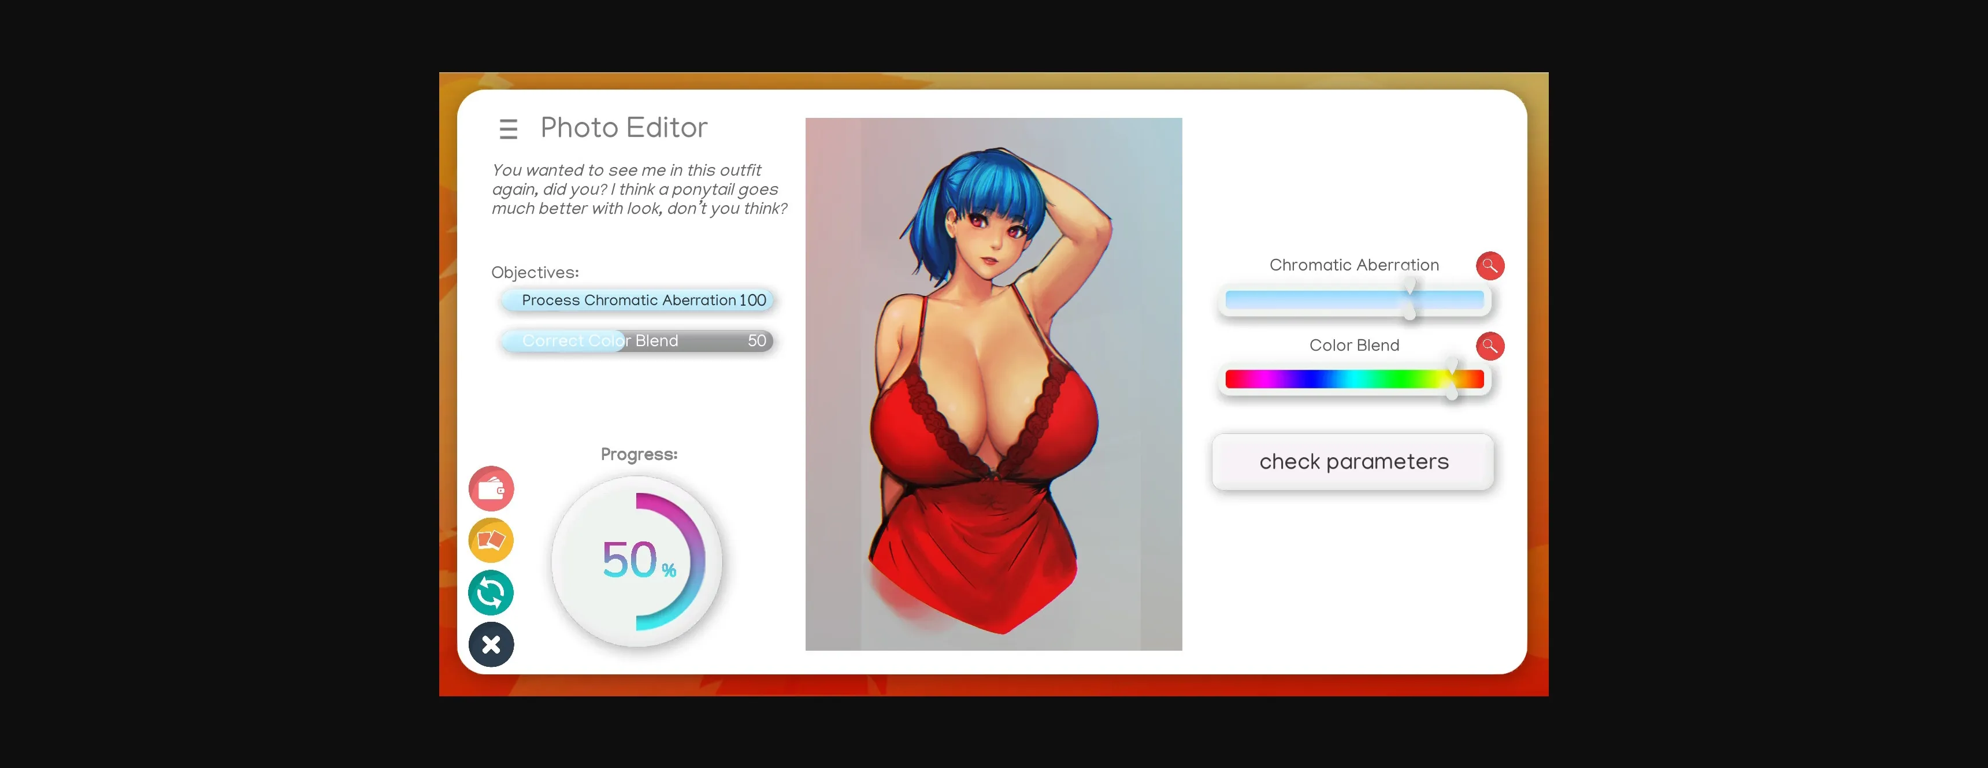Screen dimensions: 1988x768
Task: Exit the Photo Editor via the X icon
Action: point(492,644)
